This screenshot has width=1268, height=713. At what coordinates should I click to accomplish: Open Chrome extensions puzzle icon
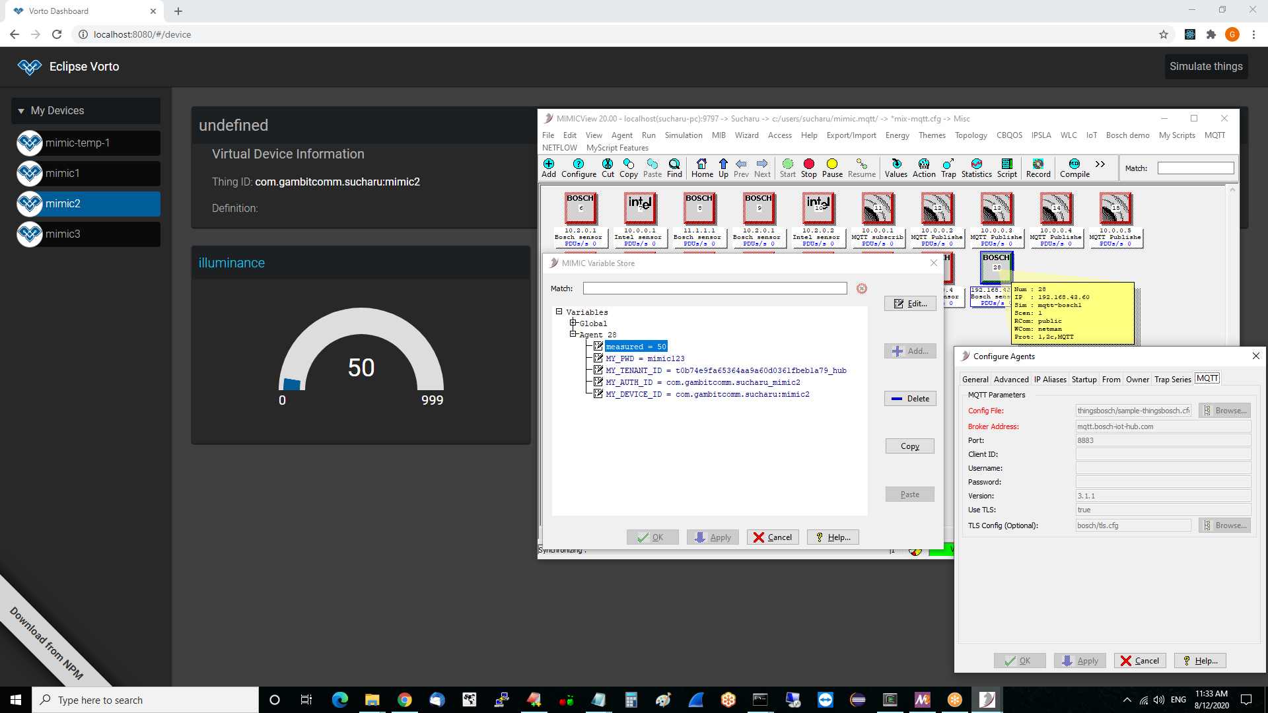click(x=1211, y=34)
